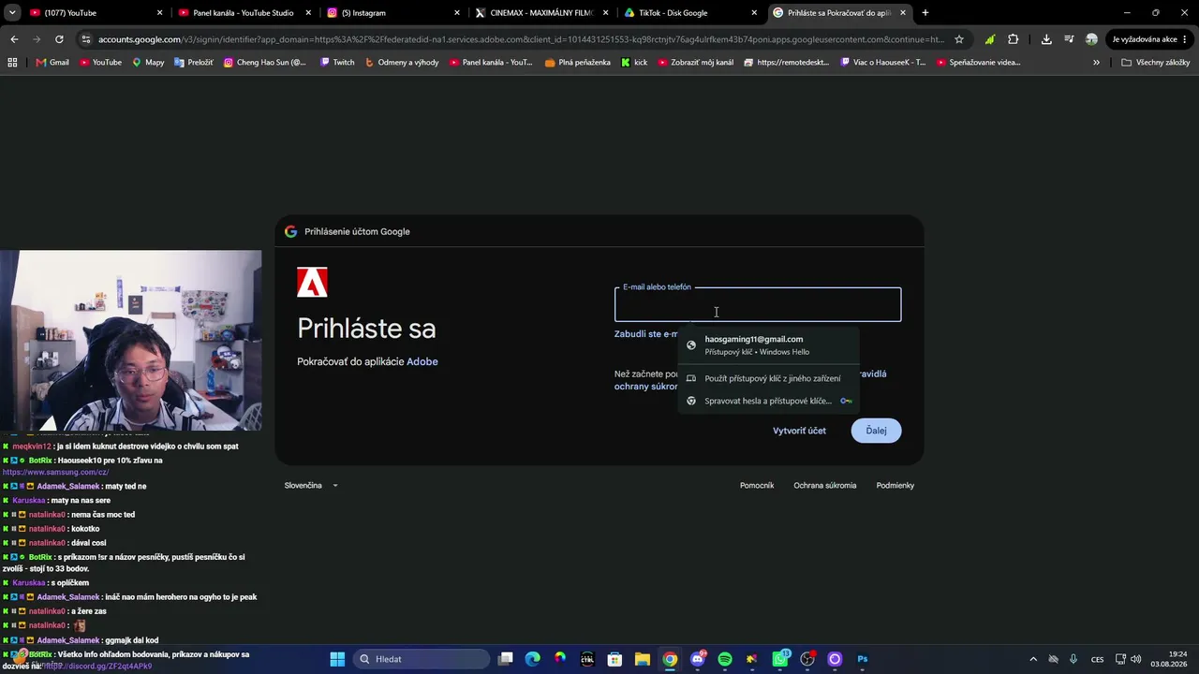Open Microsoft Store from the taskbar
The image size is (1199, 674).
614,659
